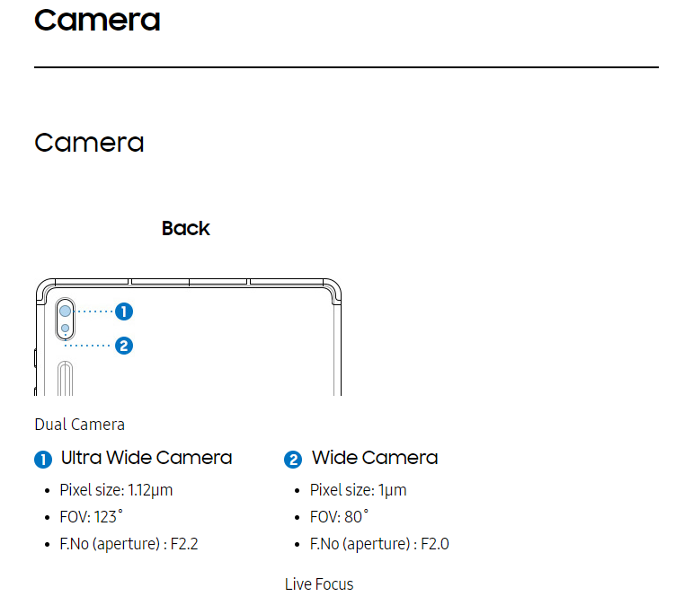693x614 pixels.
Task: Click the number 2 badge beside Wide Camera
Action: point(293,460)
